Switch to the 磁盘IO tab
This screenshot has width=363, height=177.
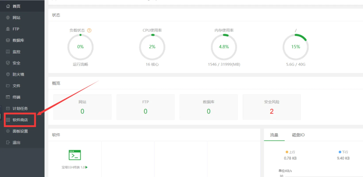coord(298,135)
